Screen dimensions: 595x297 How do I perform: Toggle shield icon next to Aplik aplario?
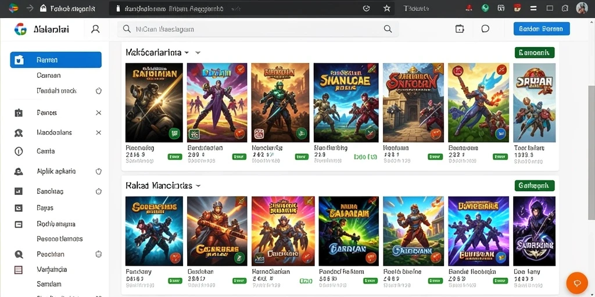tap(99, 171)
